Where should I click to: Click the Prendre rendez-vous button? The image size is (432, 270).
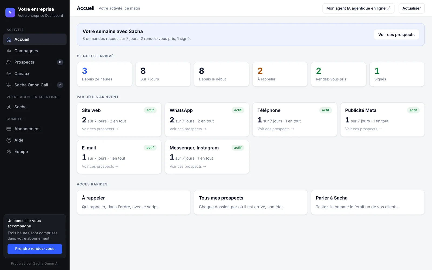(35, 249)
